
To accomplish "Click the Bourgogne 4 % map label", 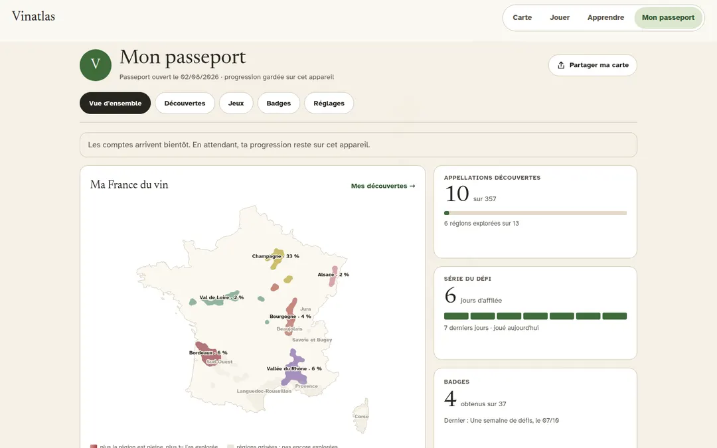I will click(x=290, y=316).
